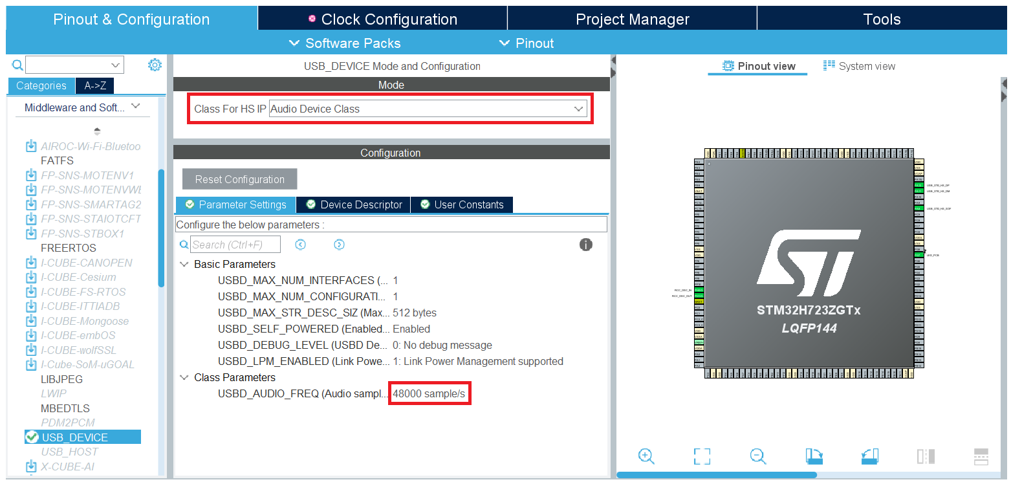Image resolution: width=1011 pixels, height=484 pixels.
Task: Click the zoom out magnifier icon
Action: click(758, 456)
